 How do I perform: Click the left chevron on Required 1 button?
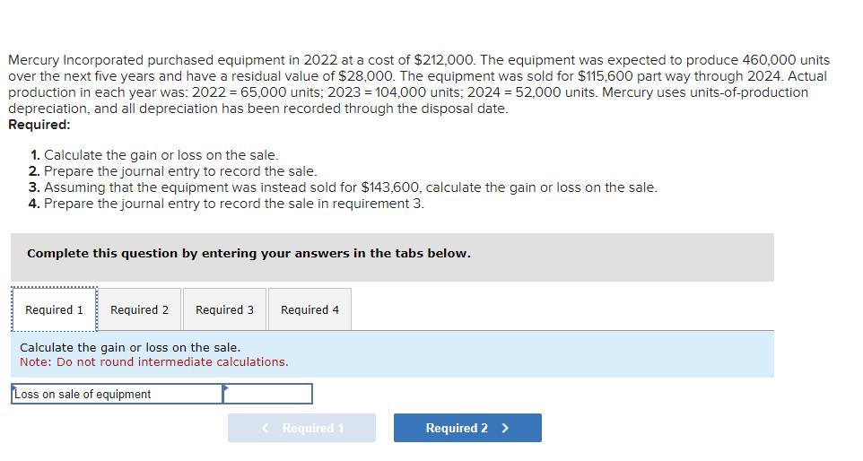tap(266, 428)
